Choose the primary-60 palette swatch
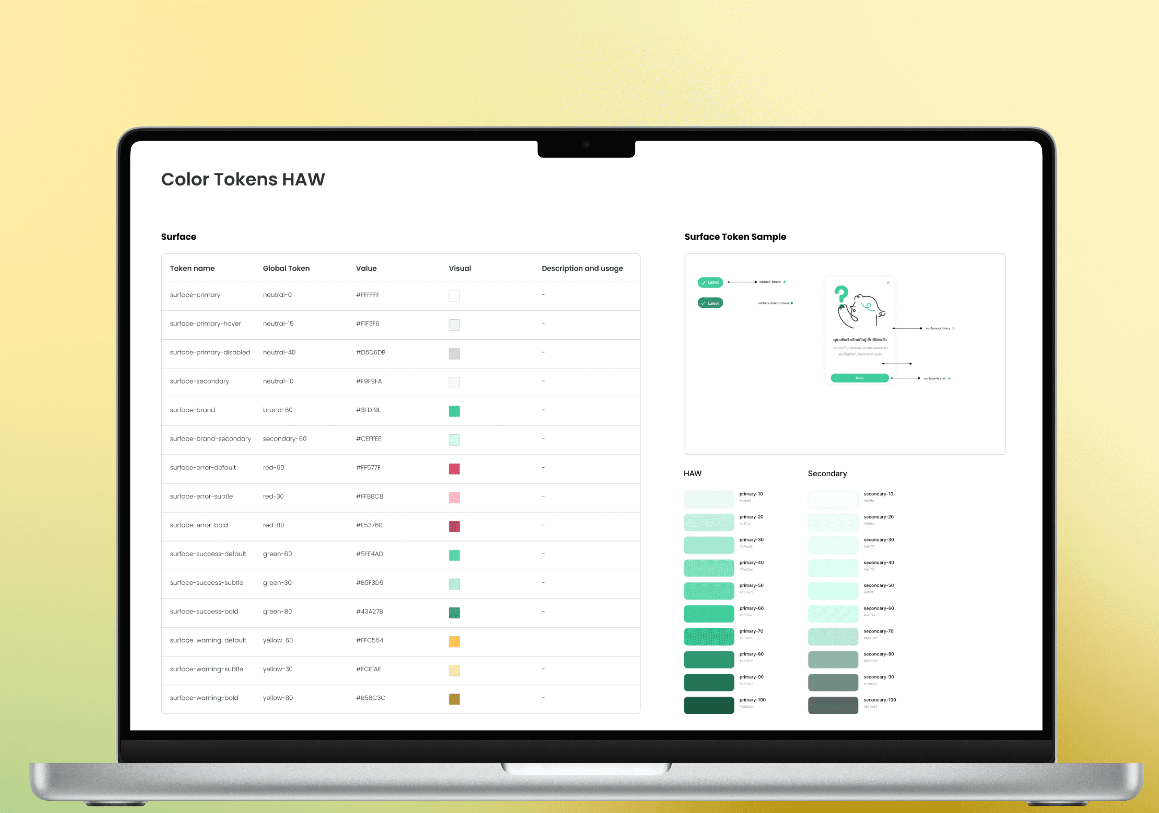This screenshot has width=1159, height=813. pos(709,613)
